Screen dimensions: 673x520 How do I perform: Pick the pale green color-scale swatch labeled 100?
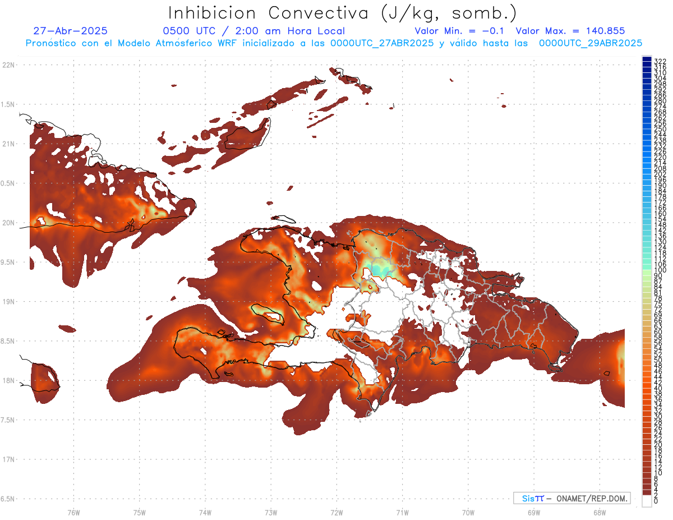(647, 273)
